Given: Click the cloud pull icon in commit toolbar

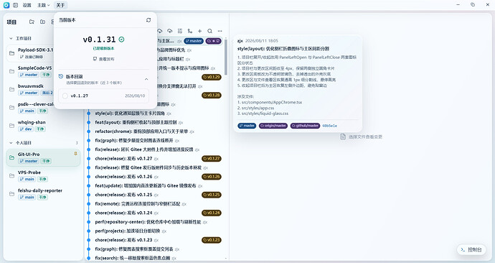Looking at the screenshot, I should tap(159, 31).
